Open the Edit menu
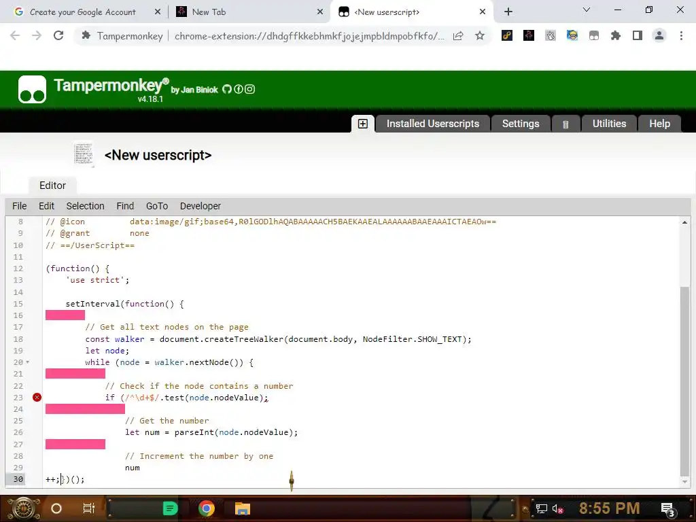 coord(47,207)
